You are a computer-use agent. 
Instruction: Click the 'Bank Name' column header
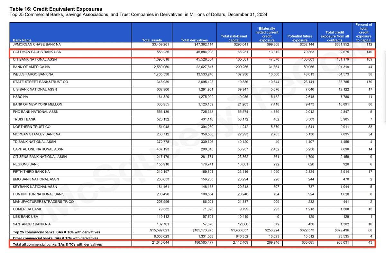coord(22,40)
